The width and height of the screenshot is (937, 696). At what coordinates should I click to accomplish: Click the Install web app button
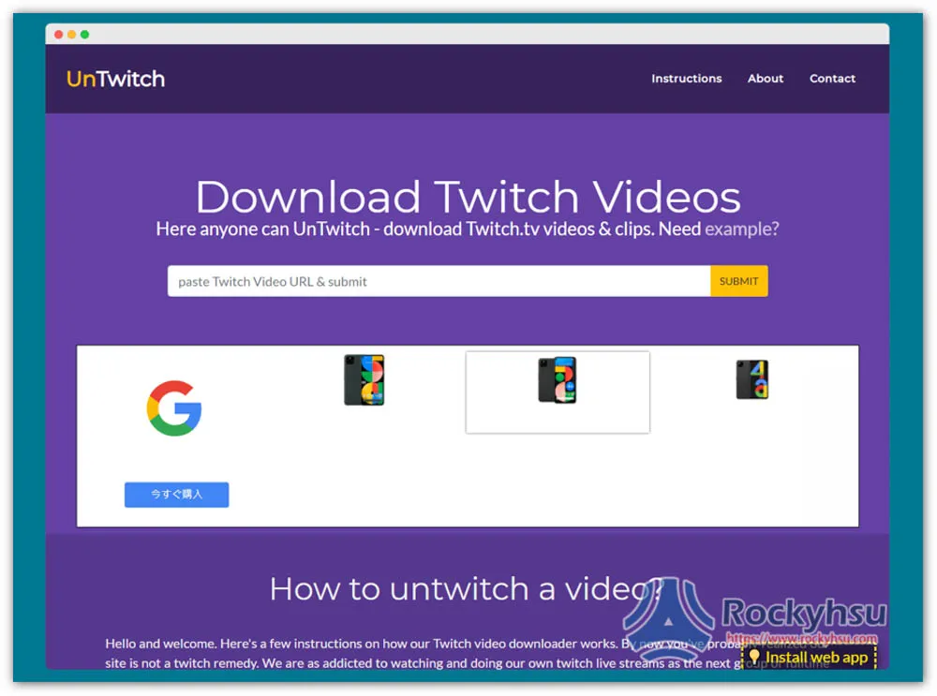[x=810, y=658]
